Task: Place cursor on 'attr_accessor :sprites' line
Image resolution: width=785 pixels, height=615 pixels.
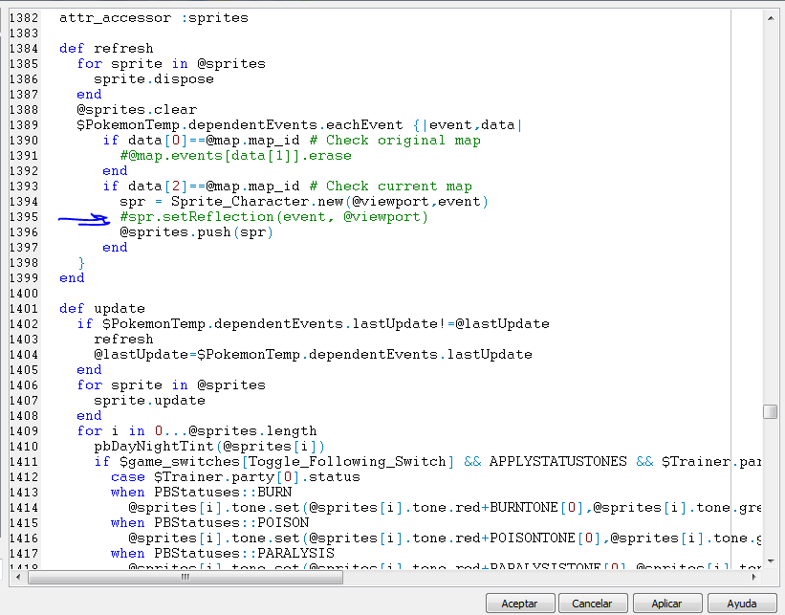Action: [x=153, y=18]
